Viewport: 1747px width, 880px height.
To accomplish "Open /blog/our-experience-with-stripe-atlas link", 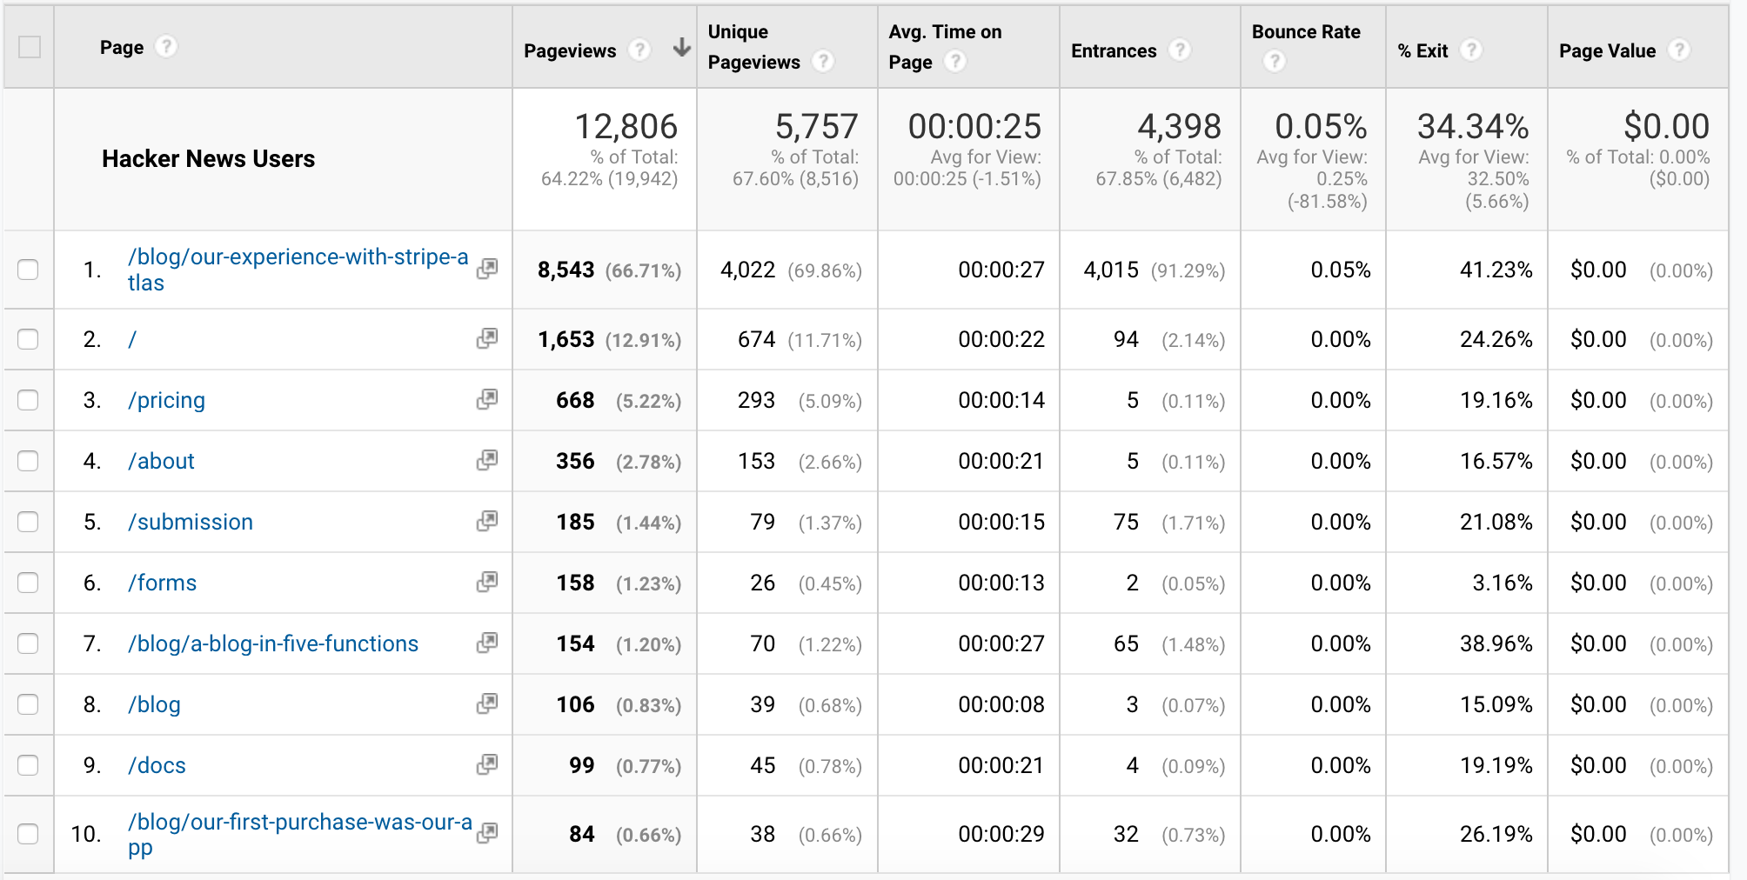I will tap(298, 270).
